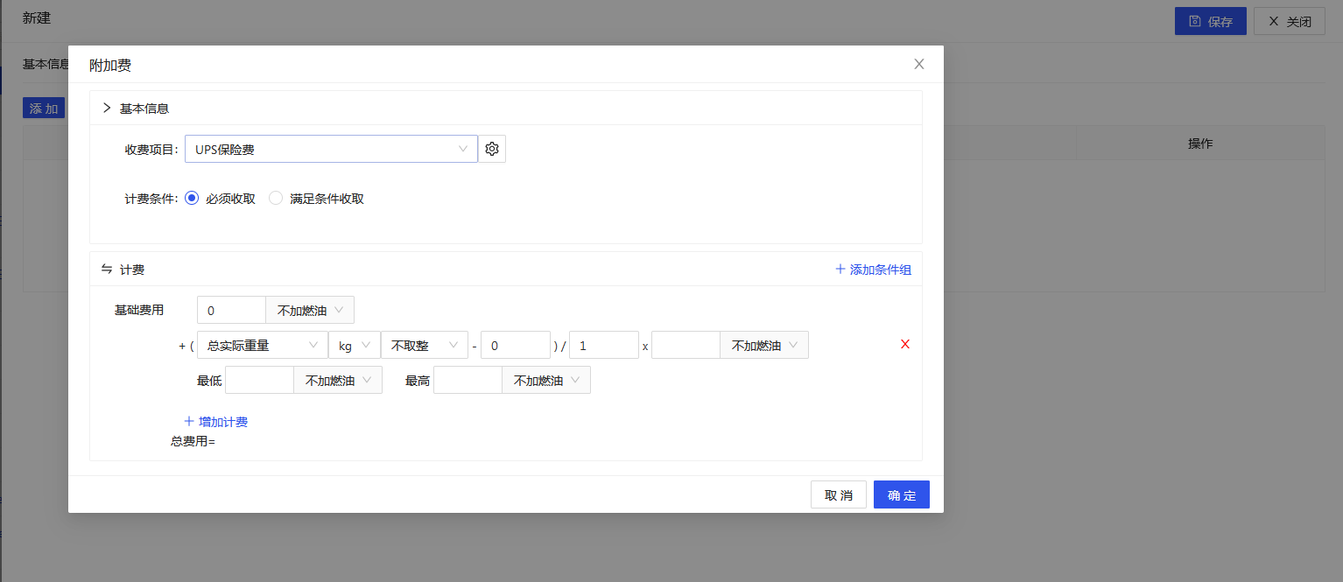Viewport: 1343px width, 582px height.
Task: Open the 不取整 rounding dropdown
Action: pos(424,346)
